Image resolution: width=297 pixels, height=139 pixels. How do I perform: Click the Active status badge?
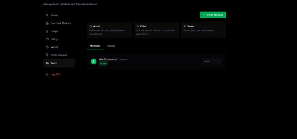coord(103,63)
